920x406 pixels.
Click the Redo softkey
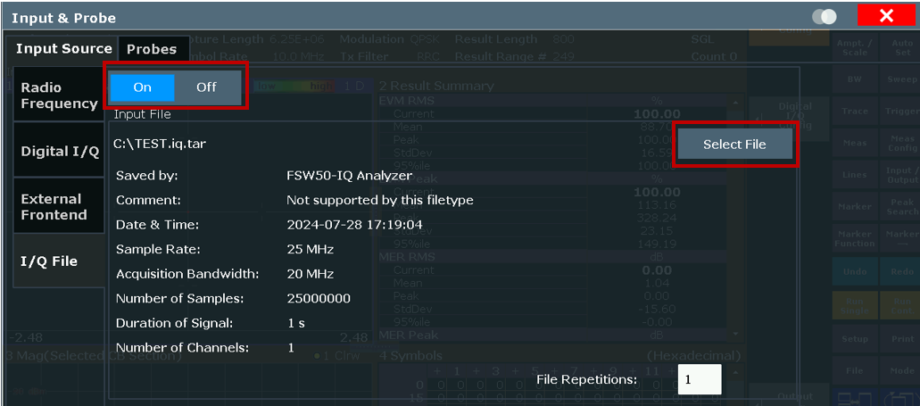click(x=902, y=271)
